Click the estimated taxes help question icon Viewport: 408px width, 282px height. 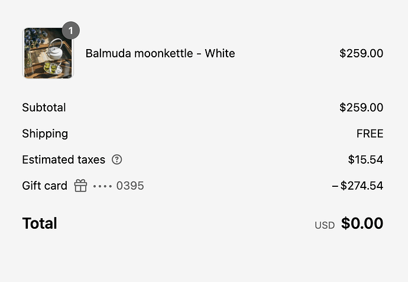pos(117,160)
